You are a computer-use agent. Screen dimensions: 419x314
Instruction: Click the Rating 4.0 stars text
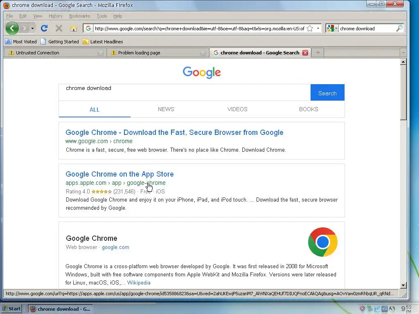[x=100, y=191]
